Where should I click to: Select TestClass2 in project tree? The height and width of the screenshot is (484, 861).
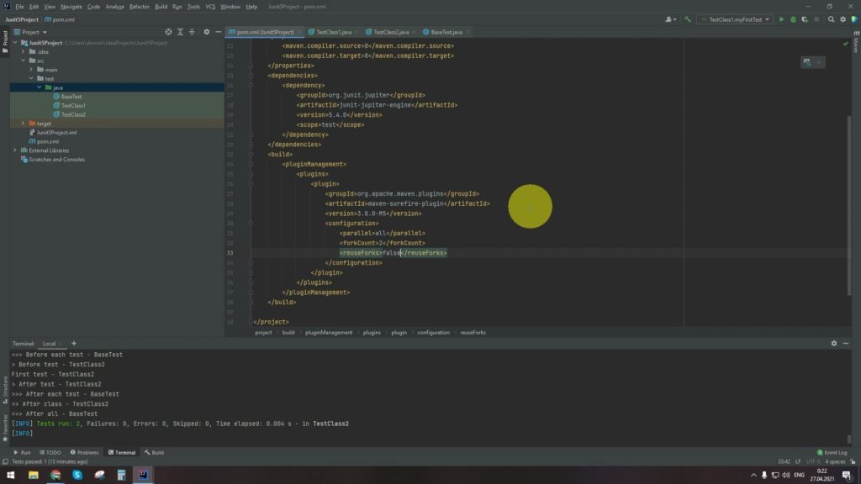[73, 114]
